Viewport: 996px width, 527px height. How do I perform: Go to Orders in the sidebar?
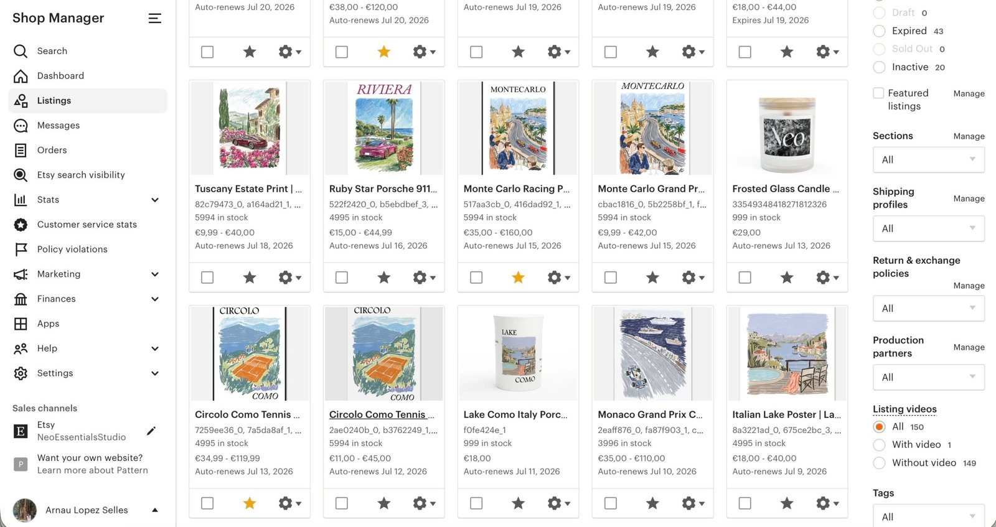[x=52, y=150]
